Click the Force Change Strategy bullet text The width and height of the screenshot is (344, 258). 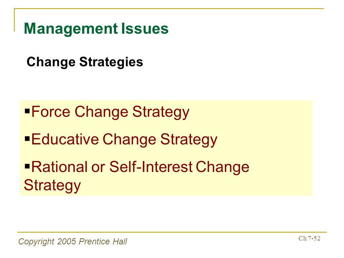(110, 112)
